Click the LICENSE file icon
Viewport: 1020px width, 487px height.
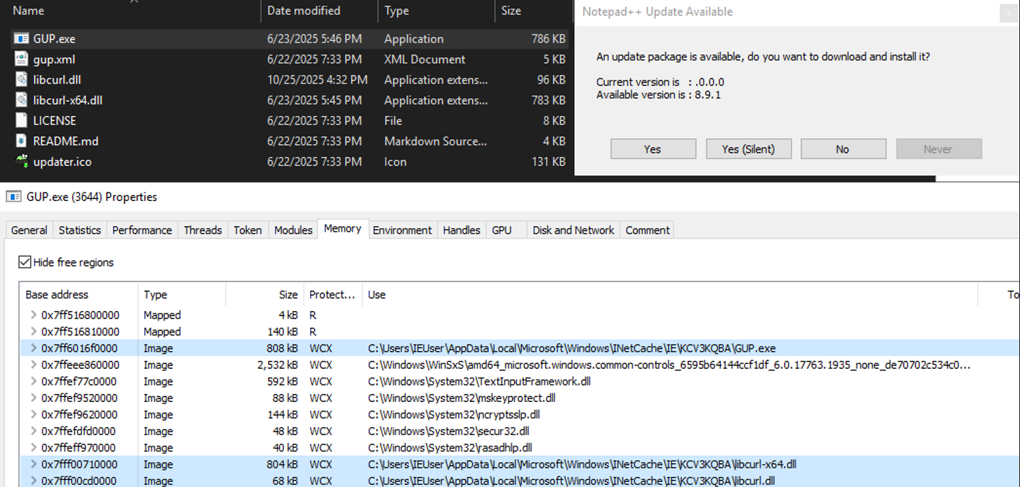(x=22, y=120)
